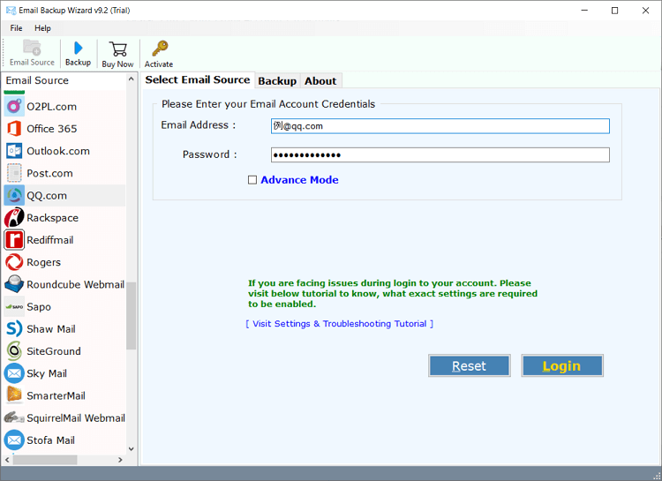Click the Login button
The image size is (662, 481).
[562, 365]
